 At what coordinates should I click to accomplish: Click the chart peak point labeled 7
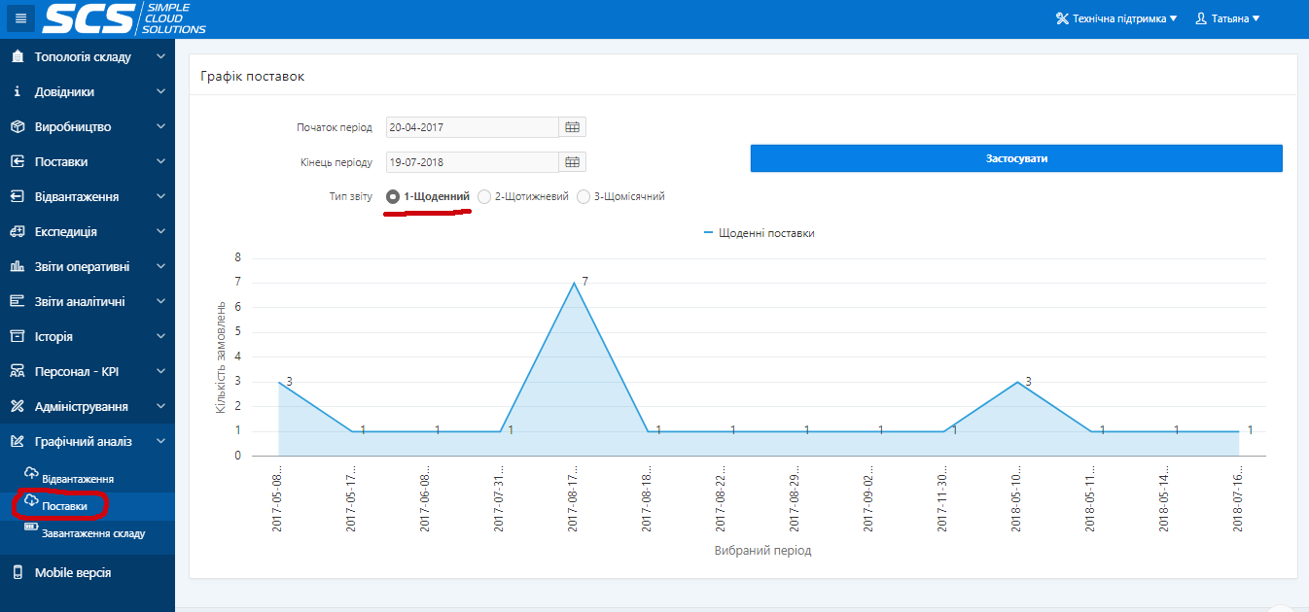(574, 283)
